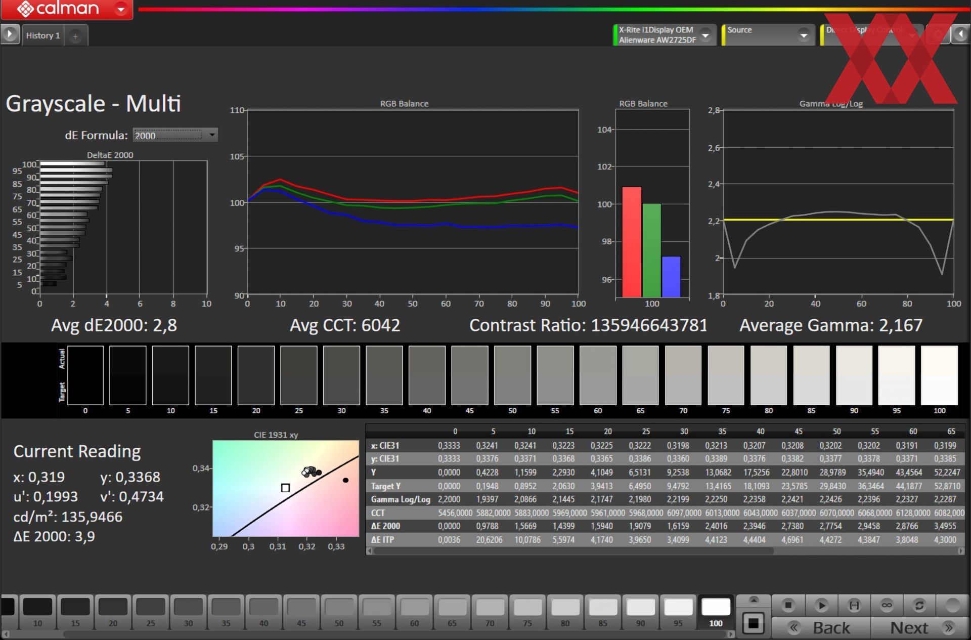Expand the left panel with the arrow beside History 1
Image resolution: width=971 pixels, height=640 pixels.
10,34
